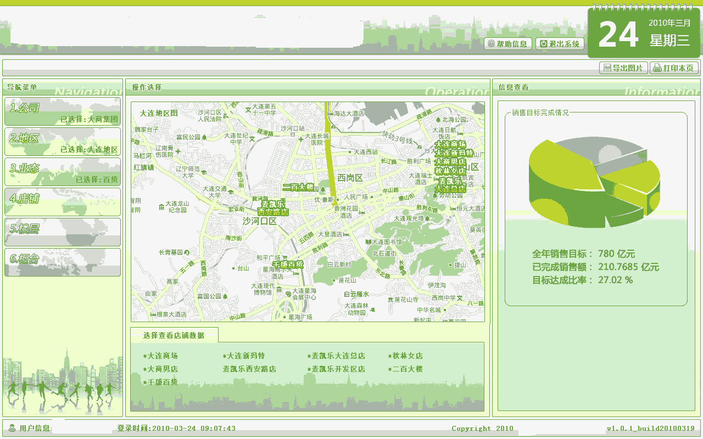The image size is (703, 439).
Task: Open navigation step 5.楼层
Action: 62,232
